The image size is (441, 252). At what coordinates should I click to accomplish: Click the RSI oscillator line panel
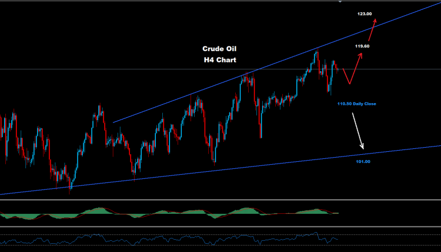(x=220, y=240)
